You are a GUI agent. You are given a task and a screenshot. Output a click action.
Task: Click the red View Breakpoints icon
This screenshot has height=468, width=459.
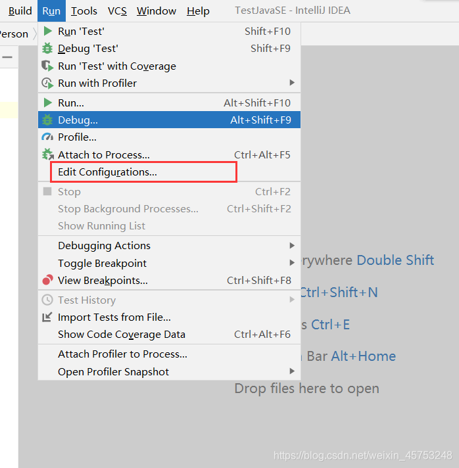[47, 280]
